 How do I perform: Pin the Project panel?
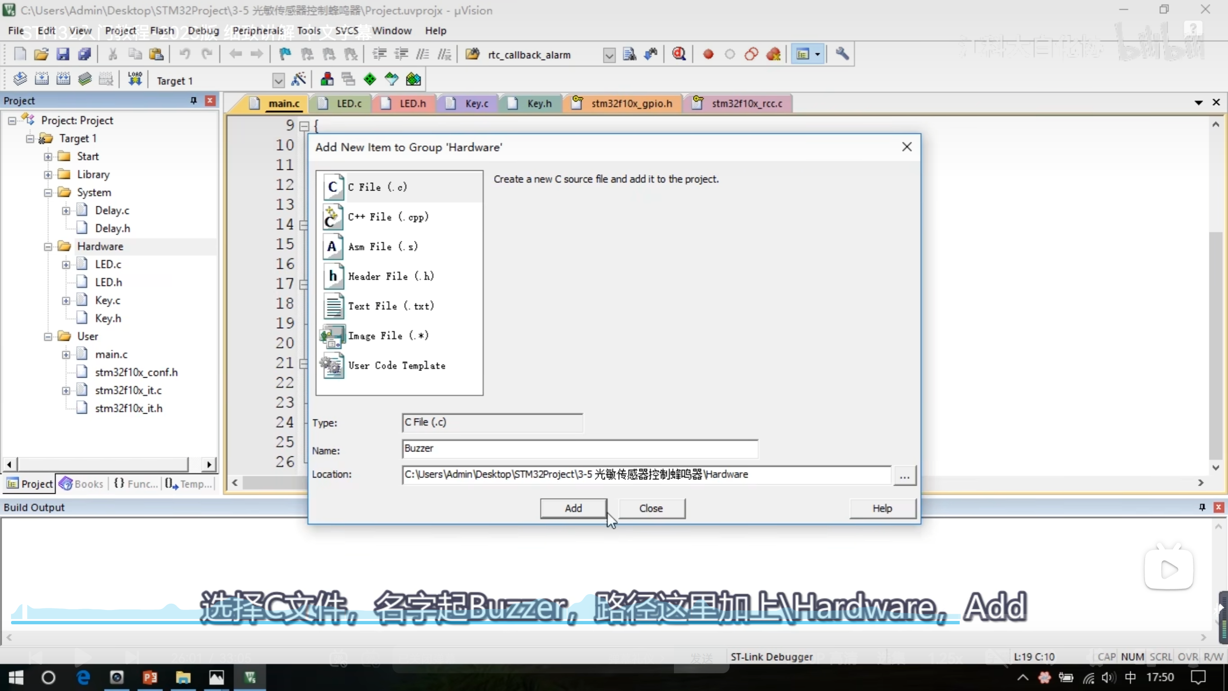193,100
